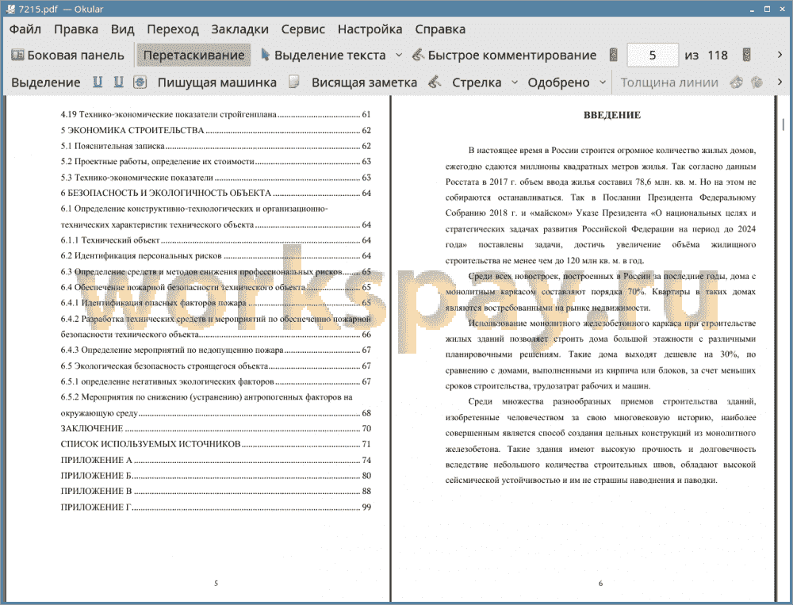793x605 pixels.
Task: Click contents line '5 ЭКОНОМИКА СТРОИТЕЛЬСТВА'
Action: pyautogui.click(x=216, y=131)
